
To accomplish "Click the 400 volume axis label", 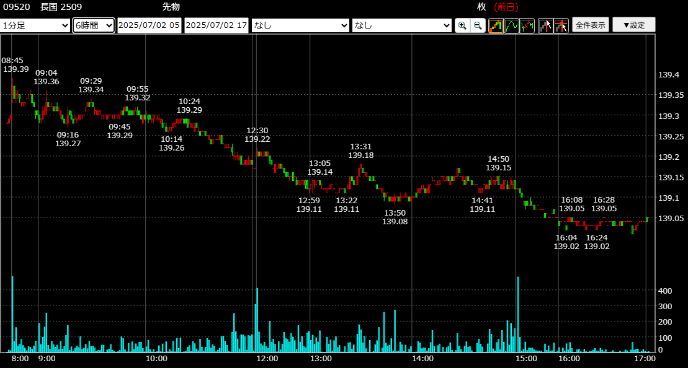I will [664, 291].
